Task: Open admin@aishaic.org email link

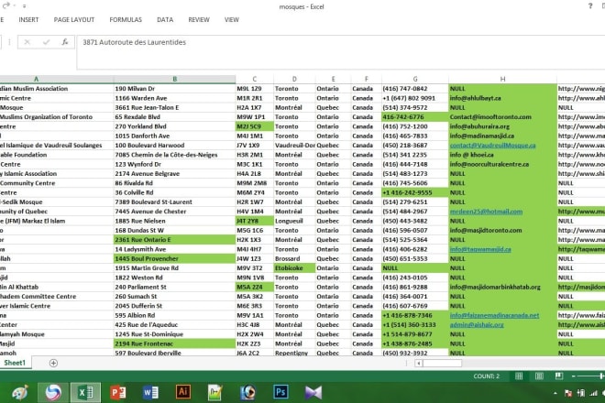Action: point(477,325)
